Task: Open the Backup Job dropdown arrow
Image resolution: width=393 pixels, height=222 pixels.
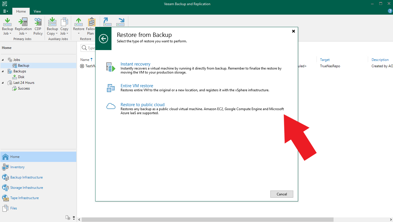Action: [x=10, y=34]
